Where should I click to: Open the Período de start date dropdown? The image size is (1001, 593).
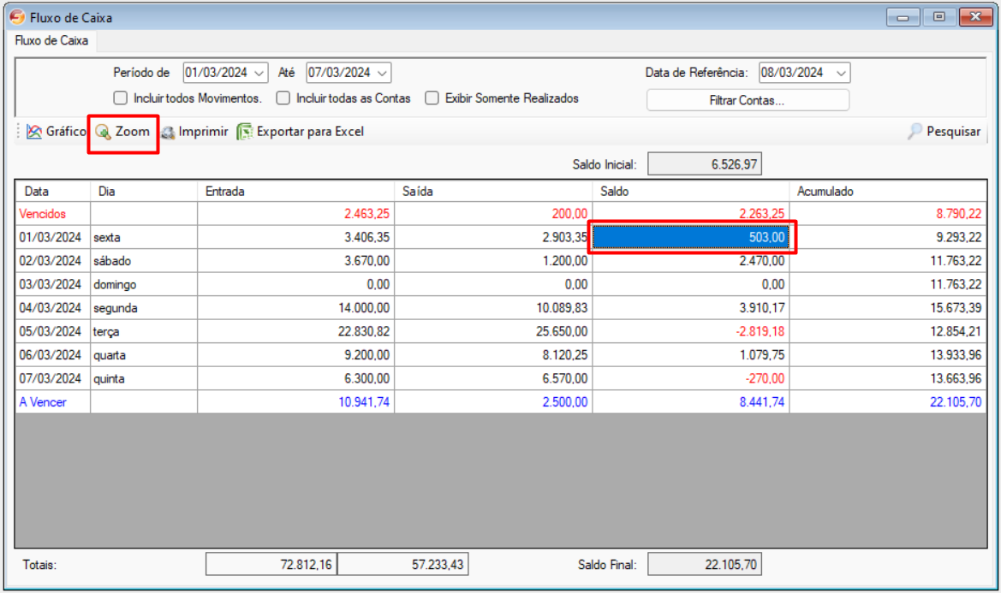pos(259,74)
